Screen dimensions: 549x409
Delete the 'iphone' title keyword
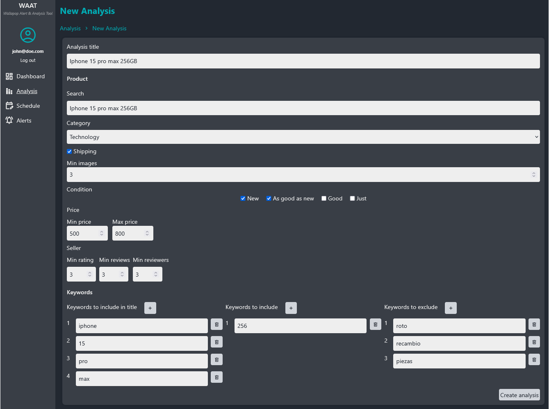(x=216, y=324)
